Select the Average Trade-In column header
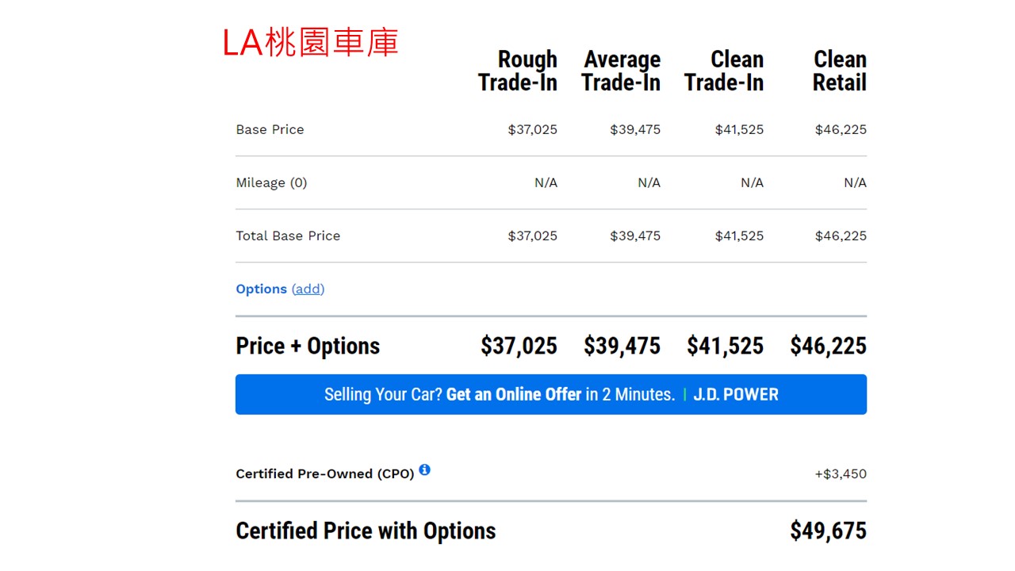Viewport: 1015px width, 571px height. [x=621, y=71]
